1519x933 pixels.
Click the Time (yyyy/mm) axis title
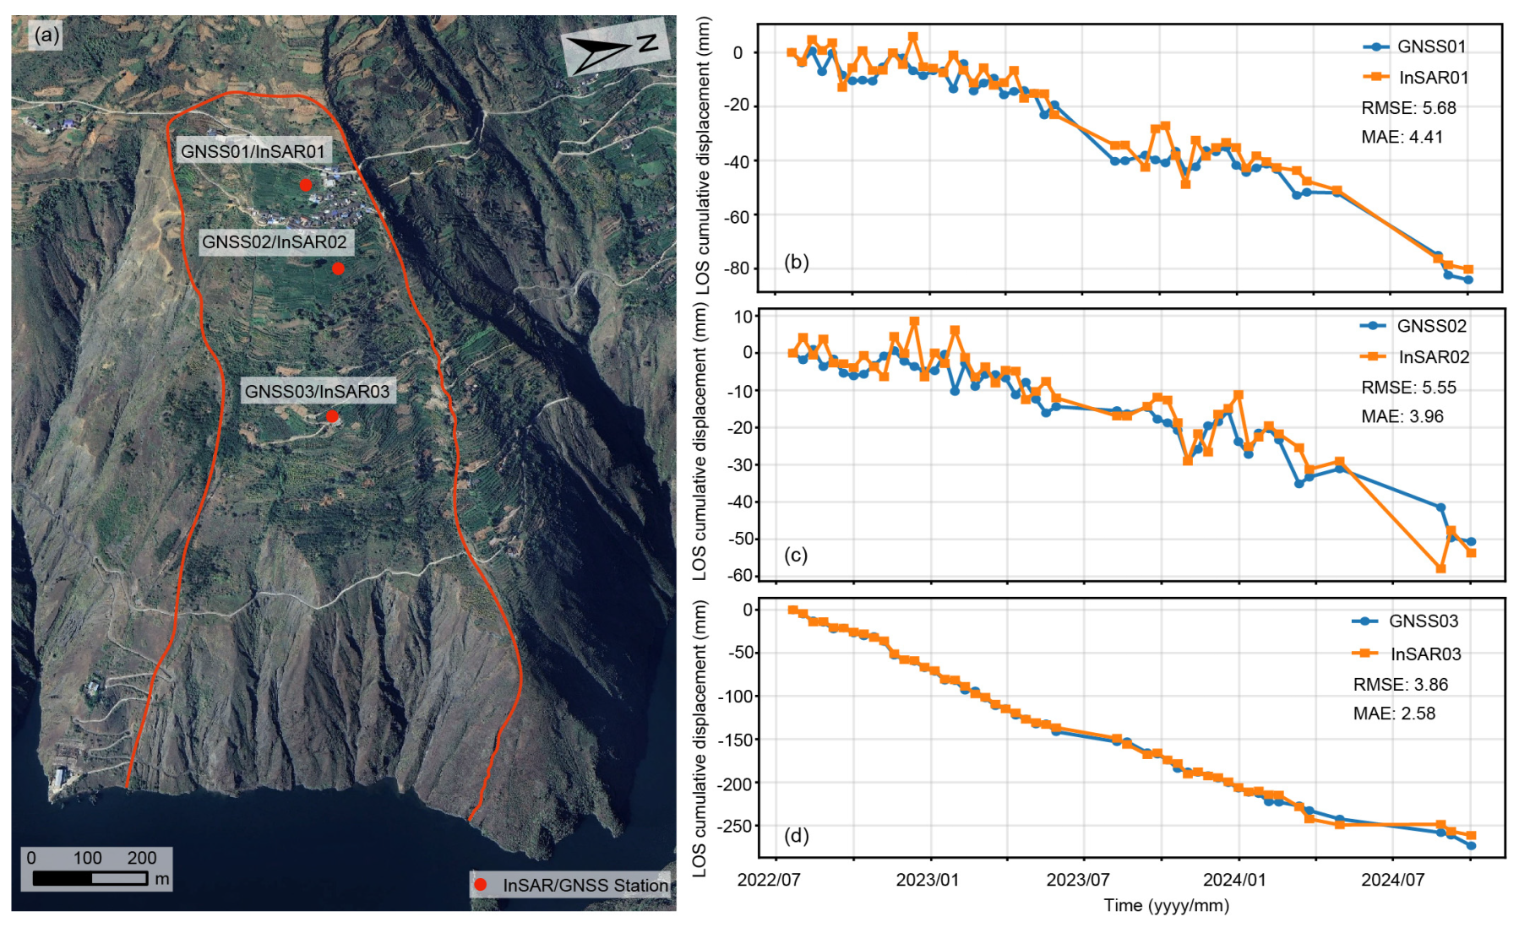(1167, 905)
